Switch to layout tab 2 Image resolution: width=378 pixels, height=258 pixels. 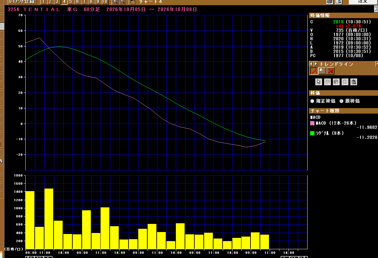[x=50, y=2]
